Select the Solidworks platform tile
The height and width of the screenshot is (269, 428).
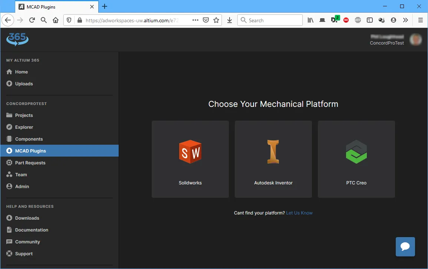tap(190, 159)
